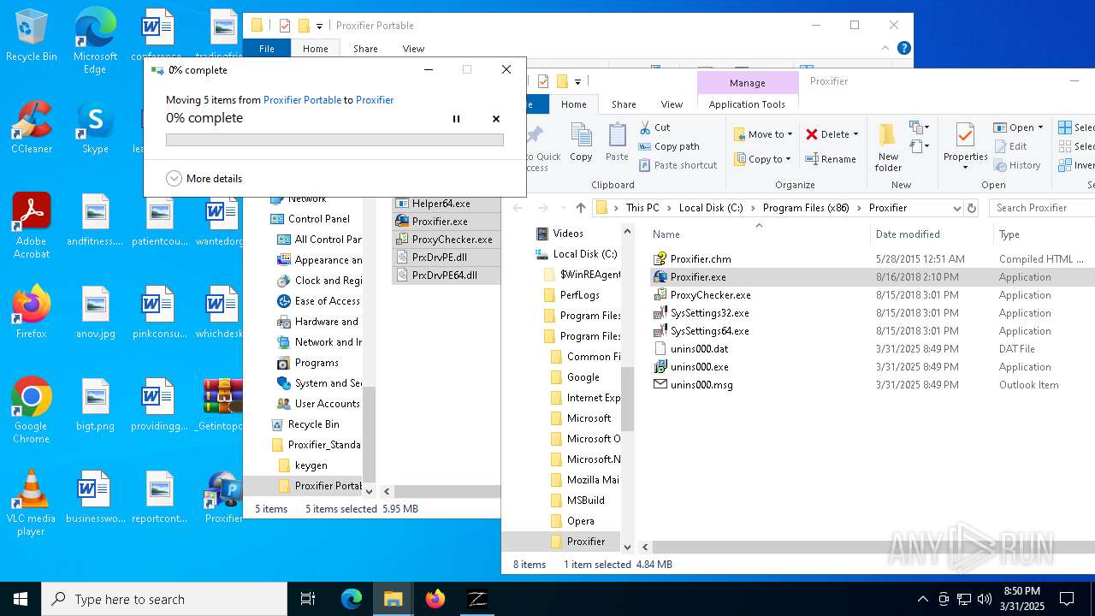Screen dimensions: 1095x616
Task: Select keygen folder in tree
Action: pos(311,465)
